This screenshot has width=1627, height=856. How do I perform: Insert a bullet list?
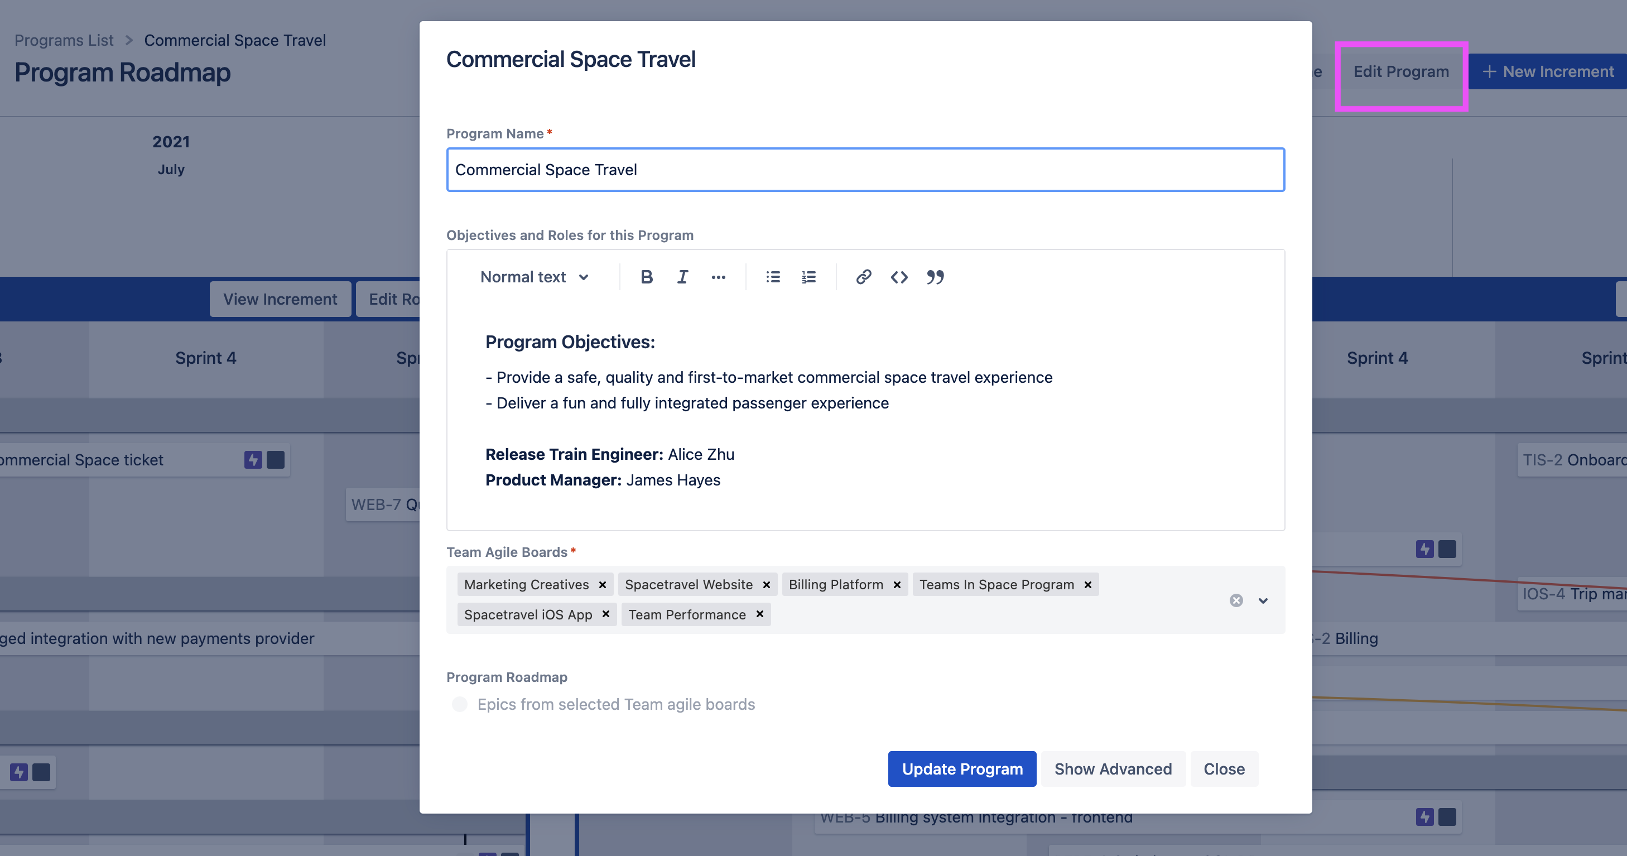(x=772, y=277)
